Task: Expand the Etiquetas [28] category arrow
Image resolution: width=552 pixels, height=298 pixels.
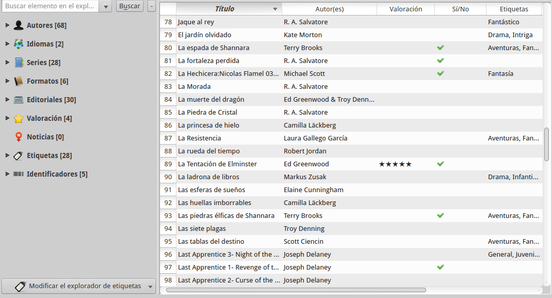Action: coord(7,155)
